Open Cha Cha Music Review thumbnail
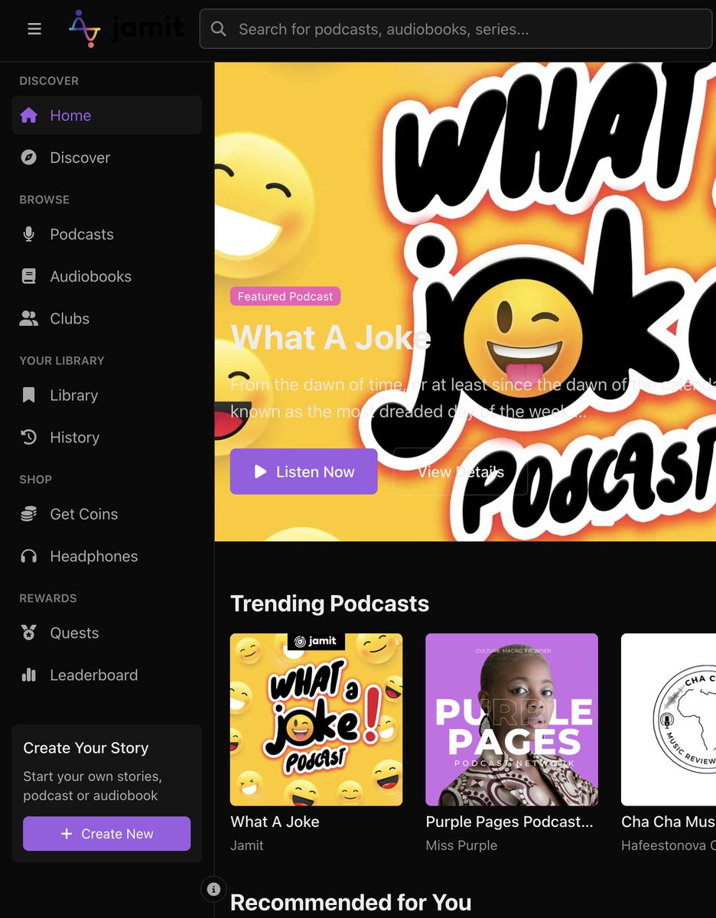This screenshot has height=918, width=716. (669, 719)
